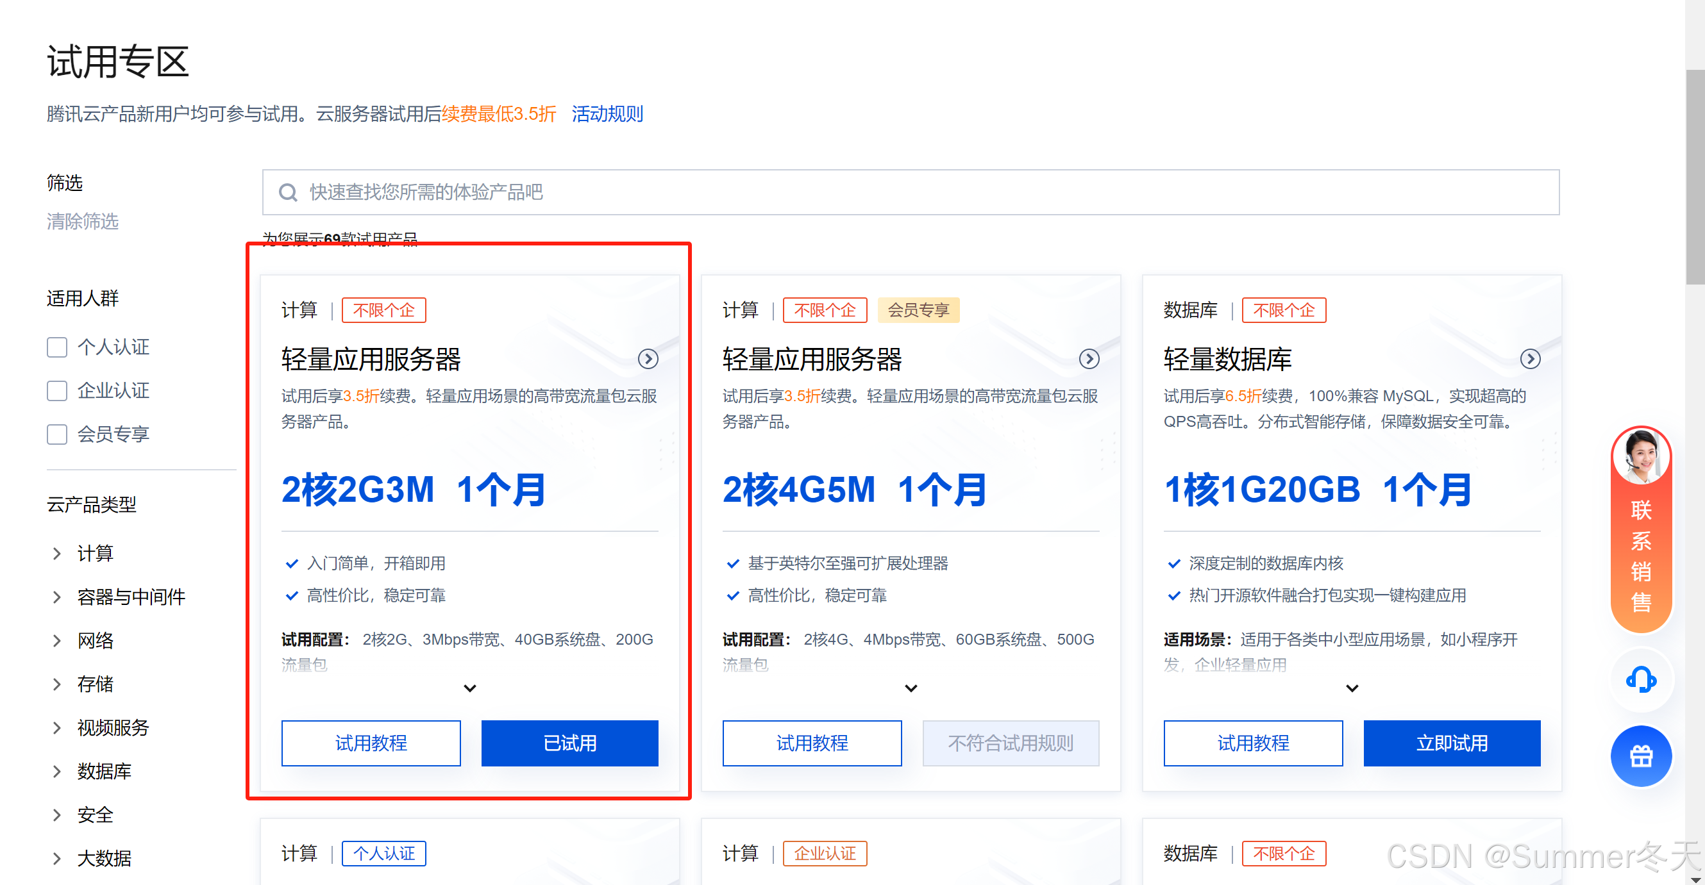Click the 轻量数据库 card title
The image size is (1705, 885).
(1227, 359)
